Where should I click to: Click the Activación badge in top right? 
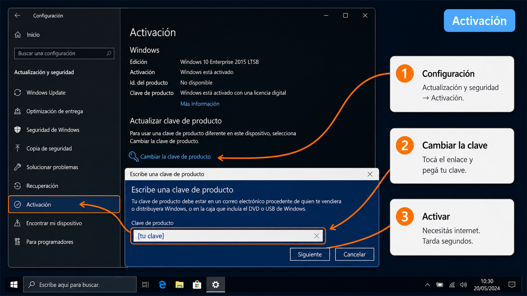tap(479, 21)
